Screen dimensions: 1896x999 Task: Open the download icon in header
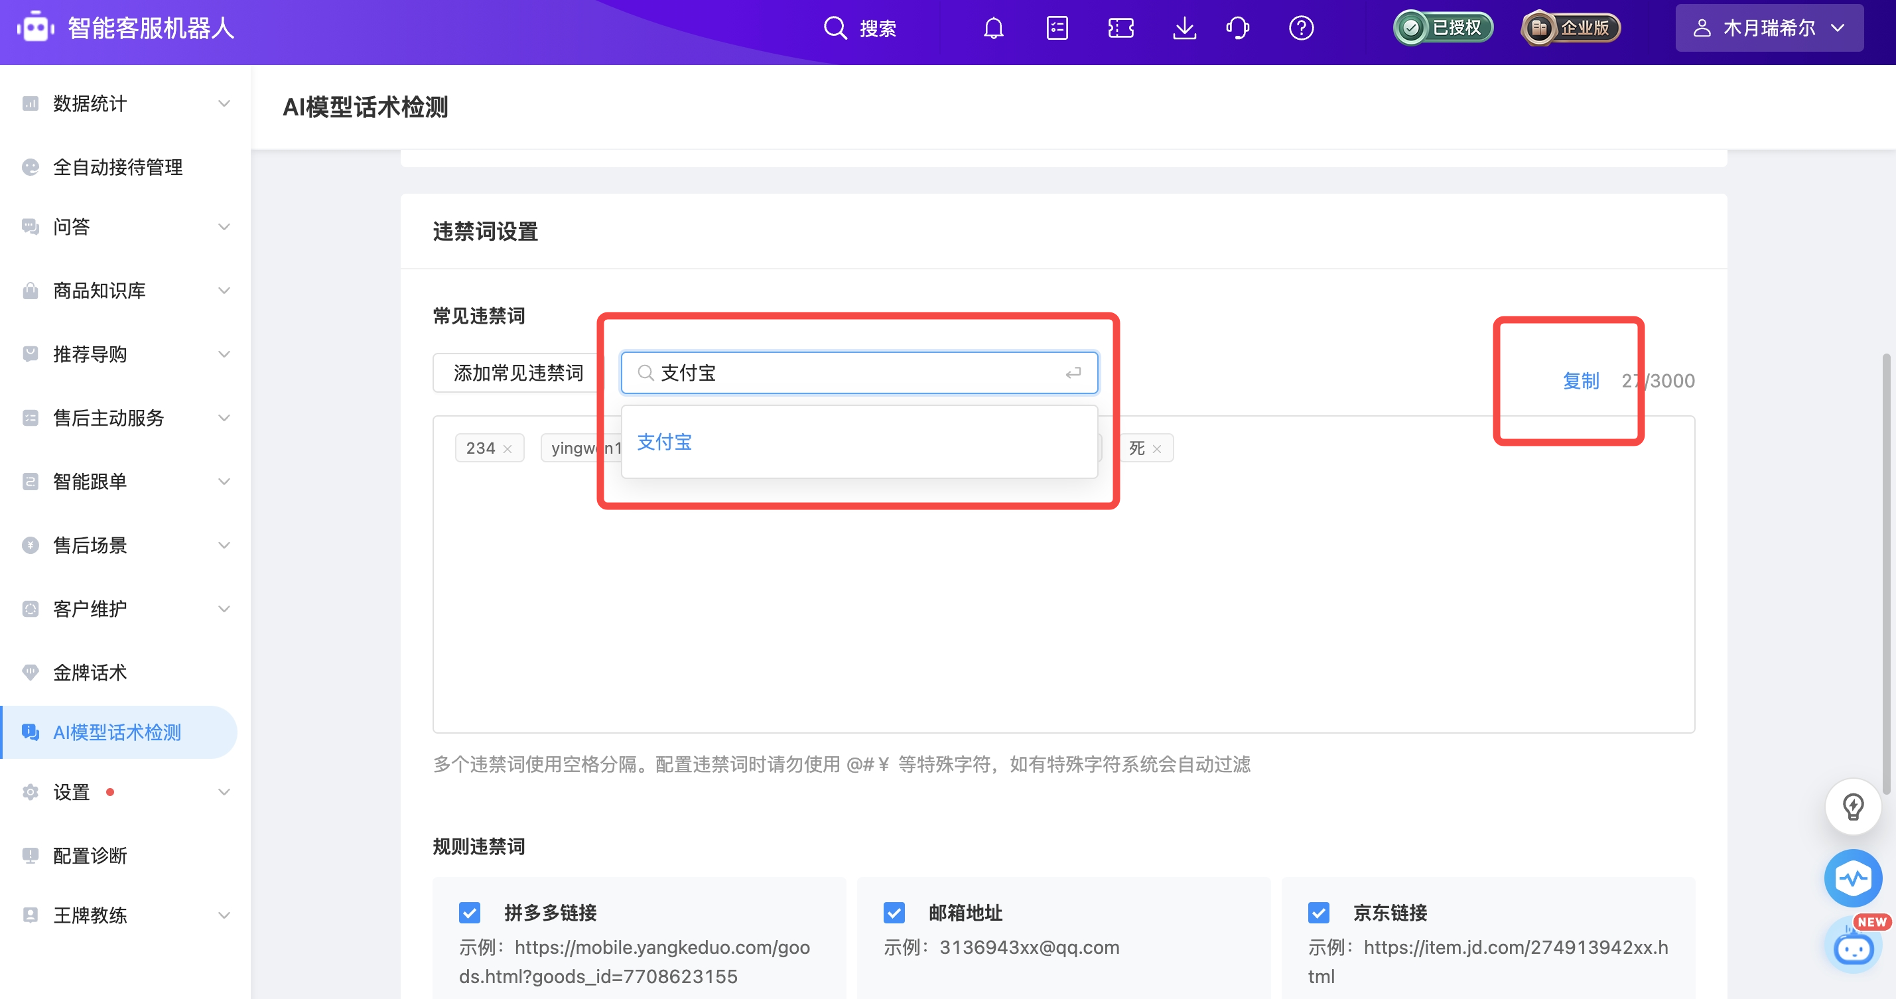click(1184, 28)
